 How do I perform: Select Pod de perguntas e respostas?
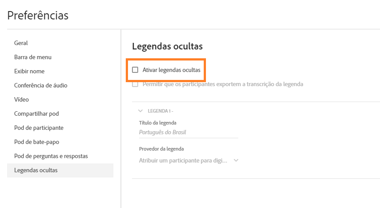click(x=51, y=156)
